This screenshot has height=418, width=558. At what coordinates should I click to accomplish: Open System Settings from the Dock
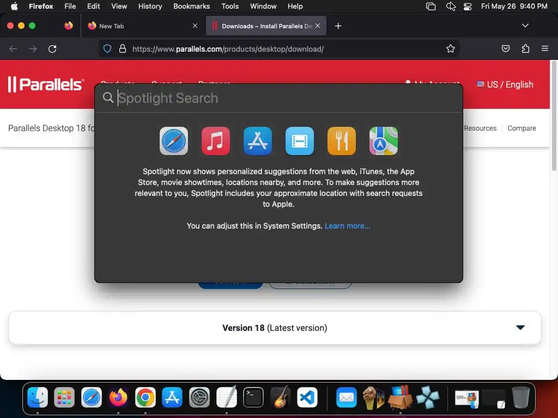pos(199,397)
